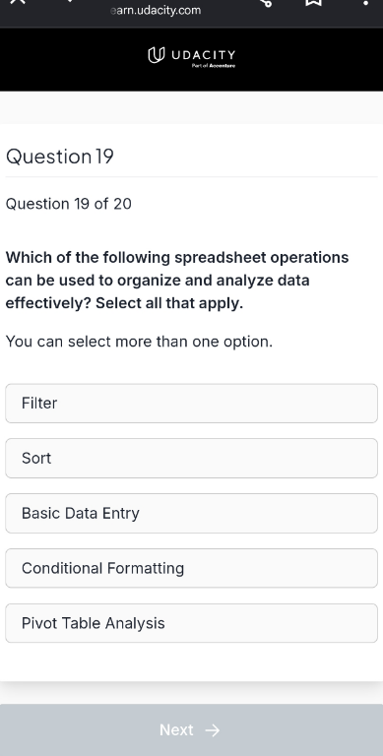
Task: Choose the Basic Data Entry option
Action: [x=191, y=513]
